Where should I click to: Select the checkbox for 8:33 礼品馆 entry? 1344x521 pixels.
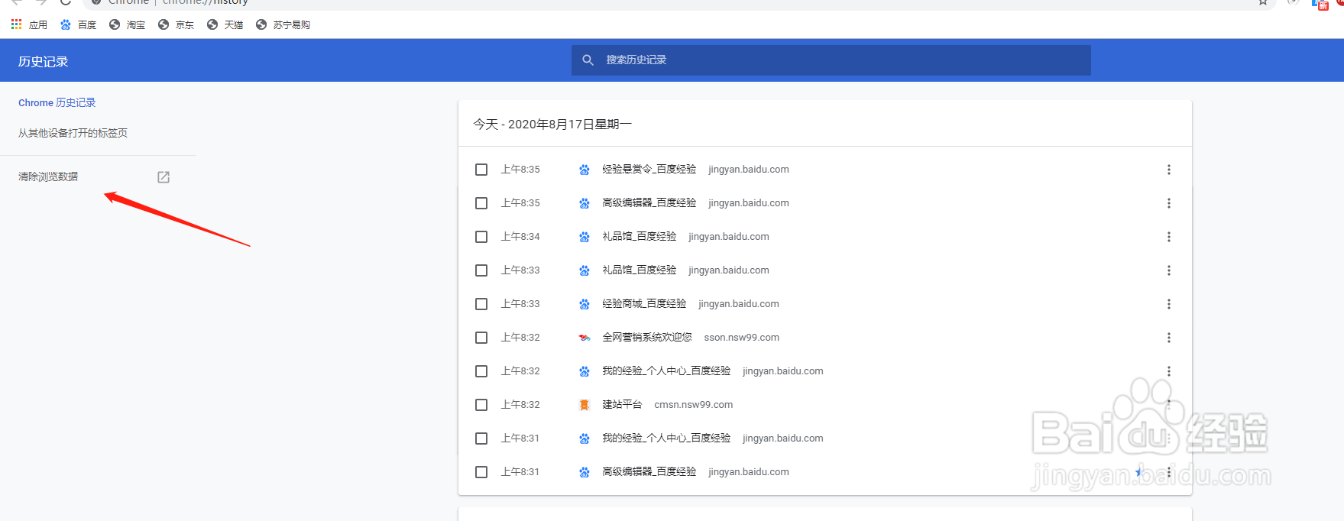[x=481, y=270]
